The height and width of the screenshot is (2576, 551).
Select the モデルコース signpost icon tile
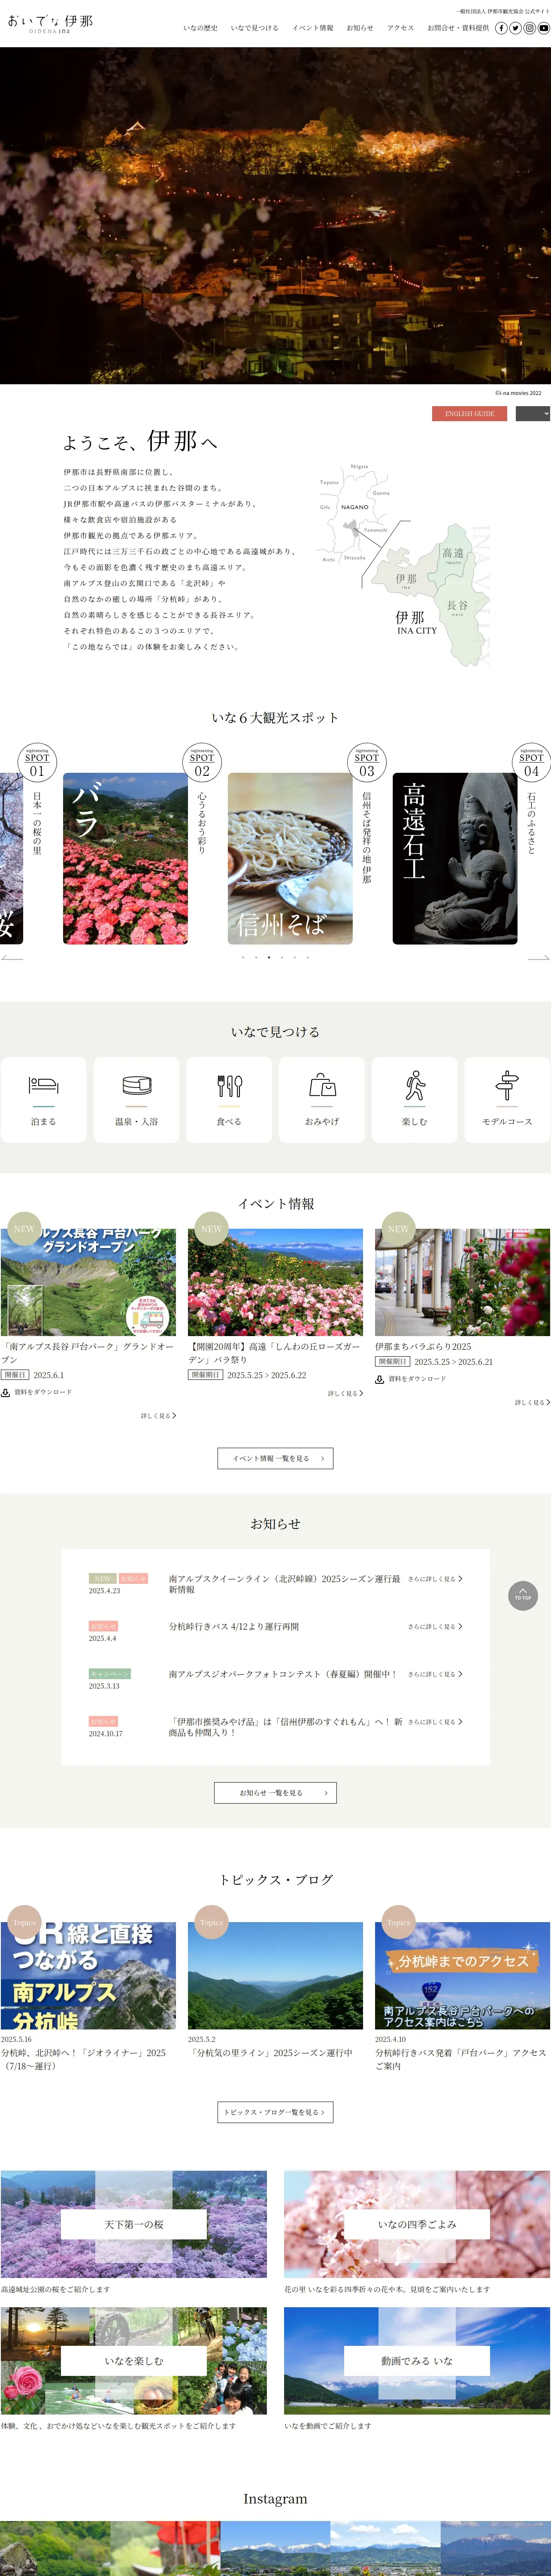(507, 1099)
